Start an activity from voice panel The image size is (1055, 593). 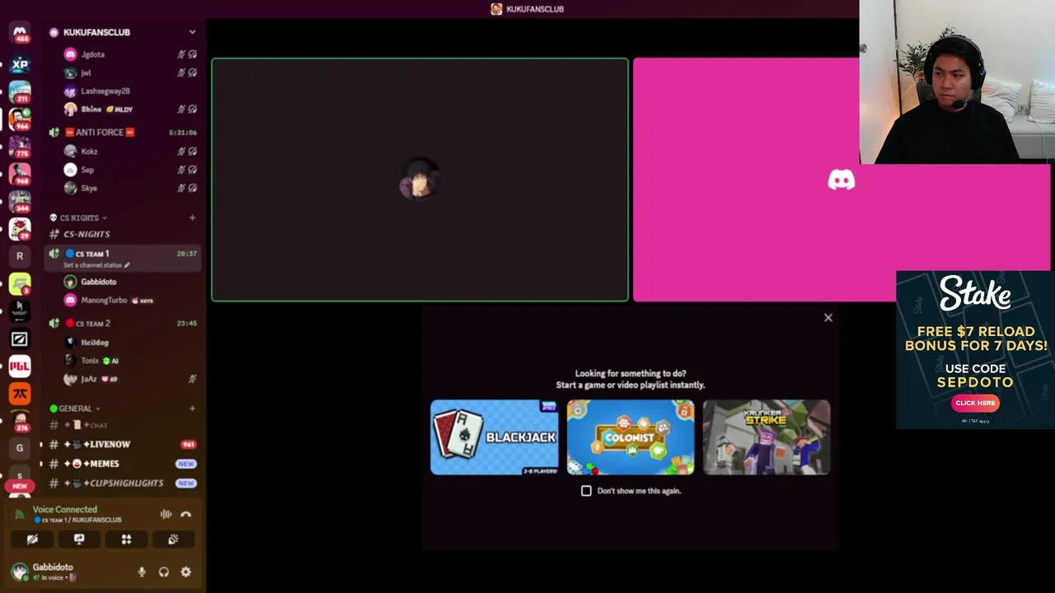pyautogui.click(x=126, y=539)
